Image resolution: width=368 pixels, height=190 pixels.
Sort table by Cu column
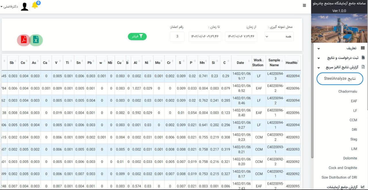click(120, 63)
